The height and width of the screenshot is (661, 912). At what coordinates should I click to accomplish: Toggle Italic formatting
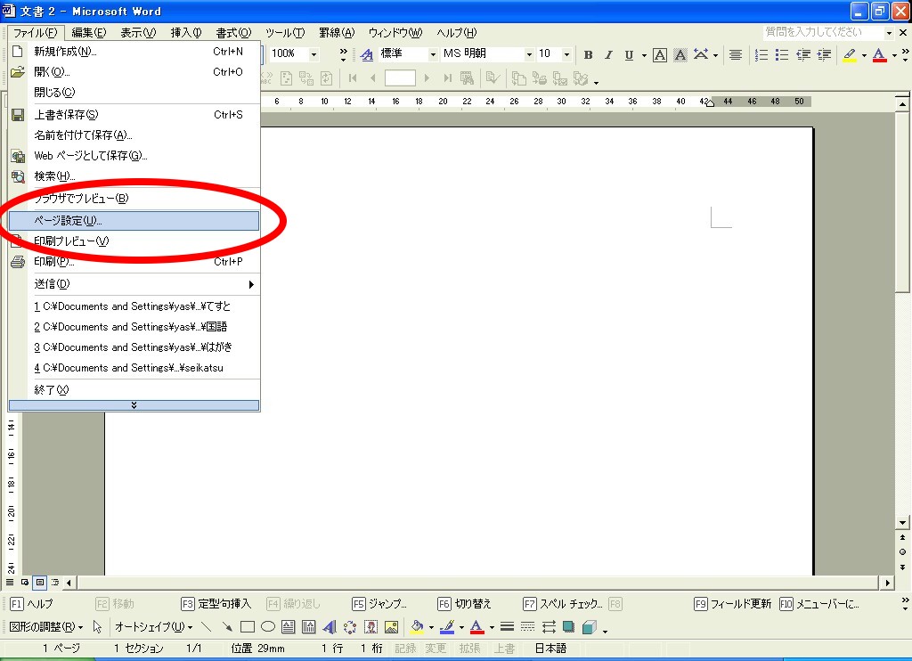tap(608, 54)
